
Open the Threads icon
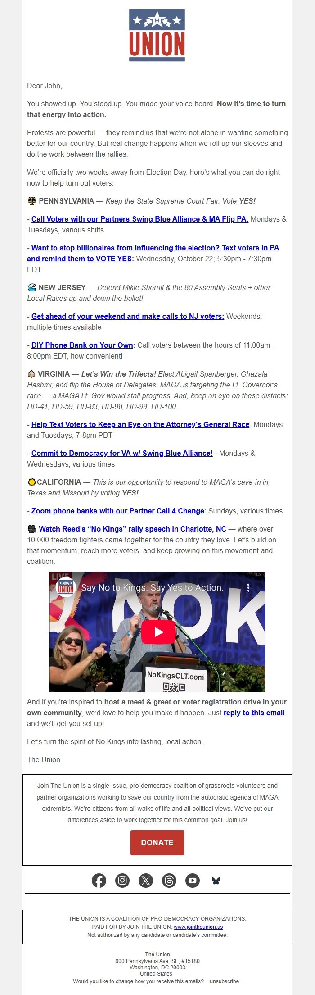point(169,881)
